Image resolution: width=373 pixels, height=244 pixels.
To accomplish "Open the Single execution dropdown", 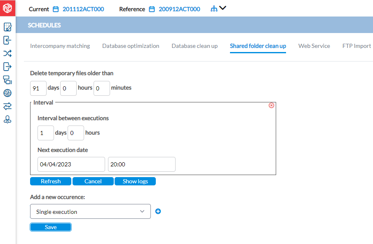I will pos(90,211).
